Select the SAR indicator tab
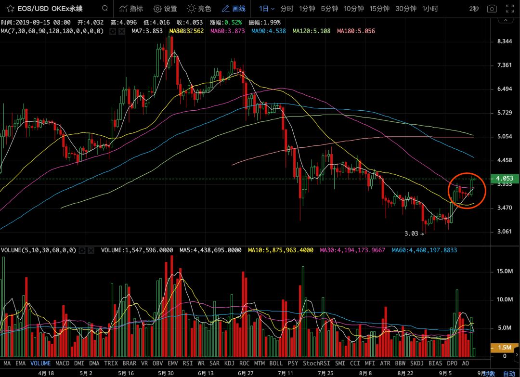The width and height of the screenshot is (520, 377). tap(214, 364)
